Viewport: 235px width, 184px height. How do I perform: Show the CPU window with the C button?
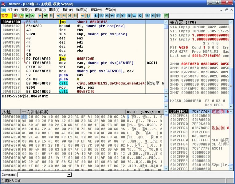(x=123, y=16)
